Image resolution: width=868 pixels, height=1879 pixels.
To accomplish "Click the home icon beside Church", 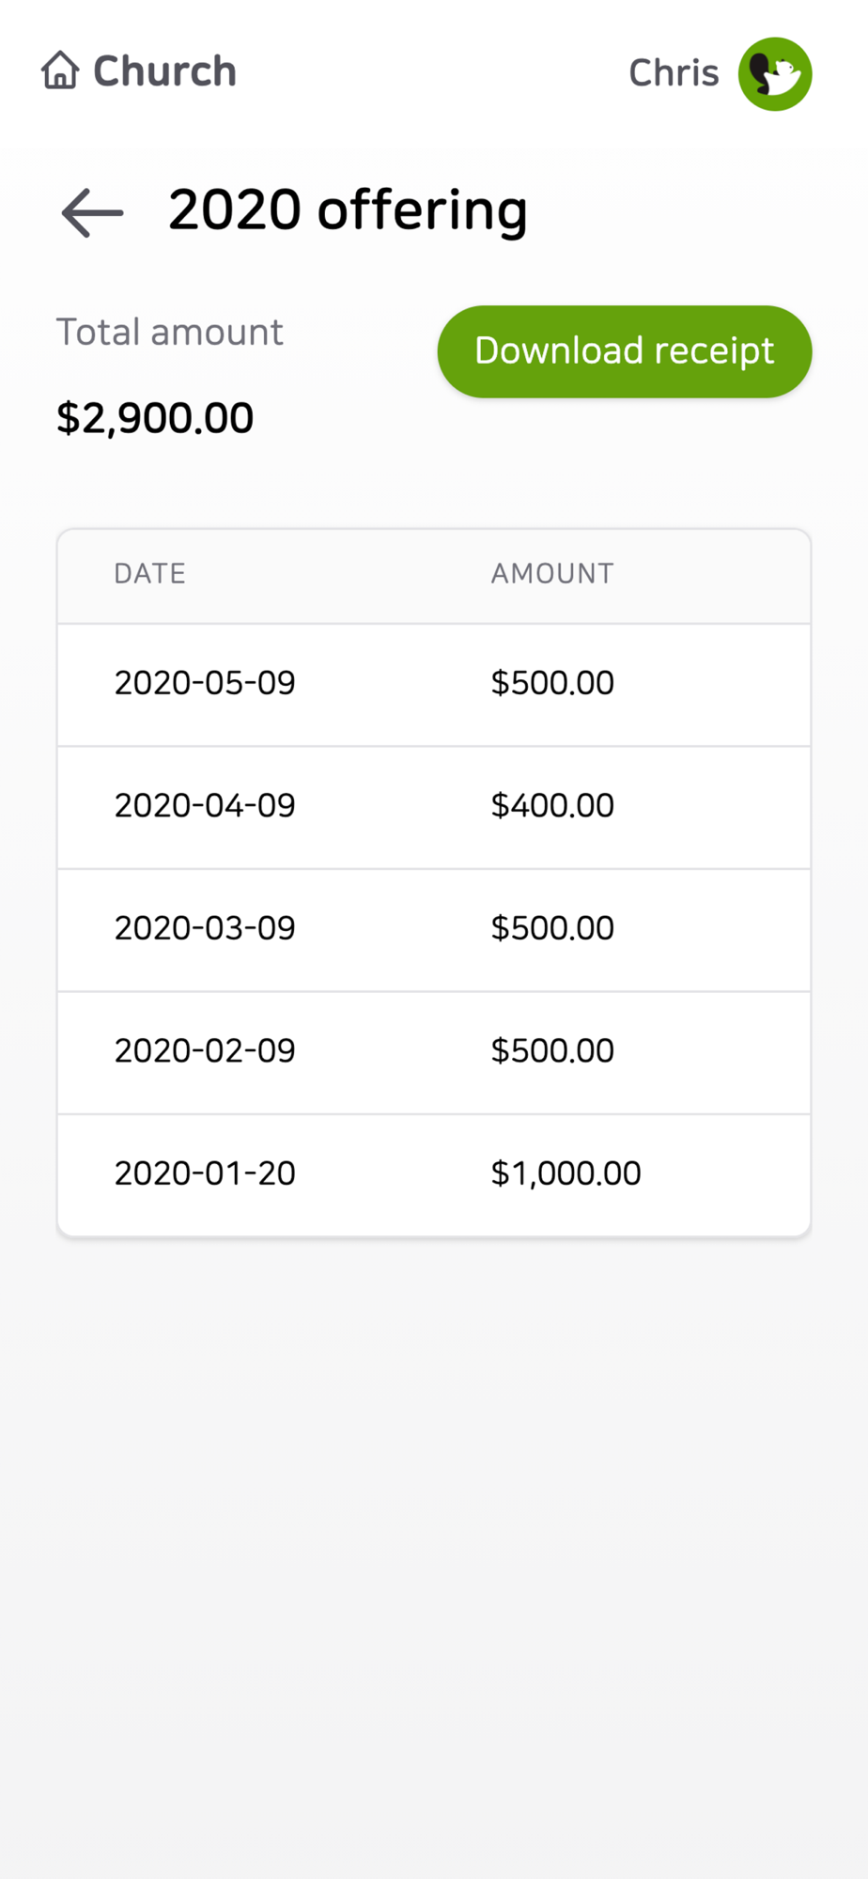I will (x=60, y=70).
